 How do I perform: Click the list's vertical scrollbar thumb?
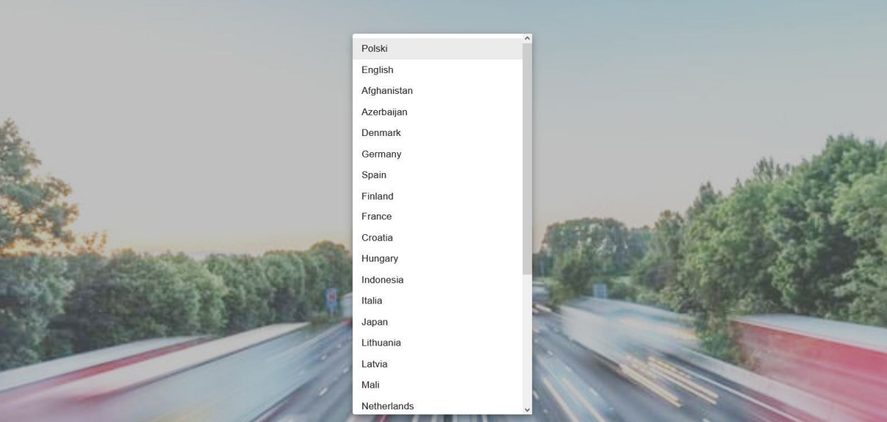pos(527,159)
